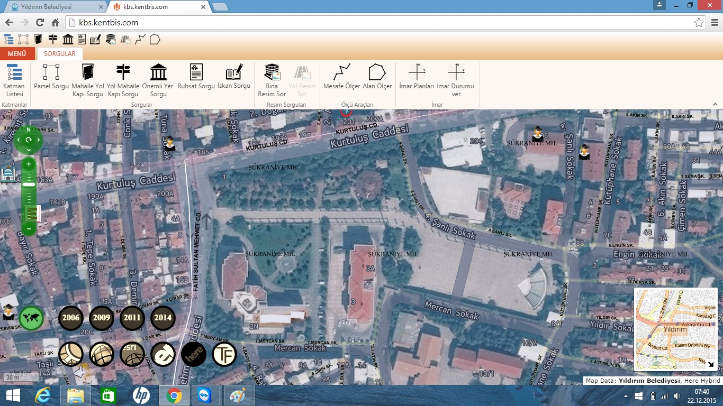This screenshot has height=406, width=723.
Task: Switch to 'e' logo basemap
Action: pyautogui.click(x=163, y=354)
